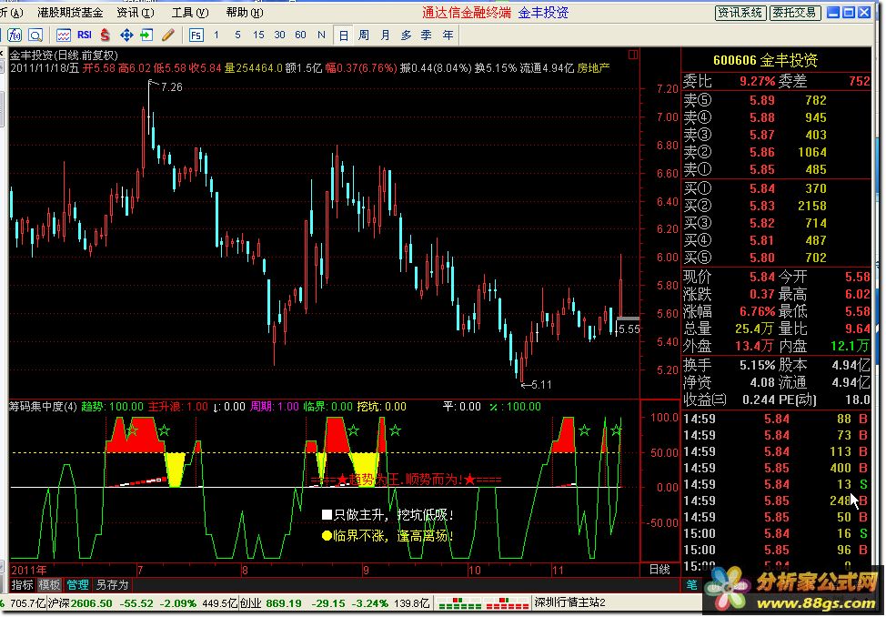
Task: Click the 管理 tab
Action: 77,585
